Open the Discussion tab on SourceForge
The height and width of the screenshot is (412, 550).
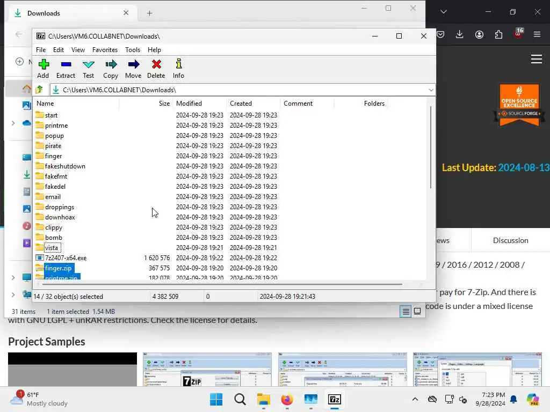click(x=510, y=240)
